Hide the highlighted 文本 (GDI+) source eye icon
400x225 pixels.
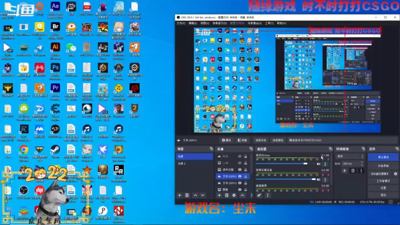point(240,176)
